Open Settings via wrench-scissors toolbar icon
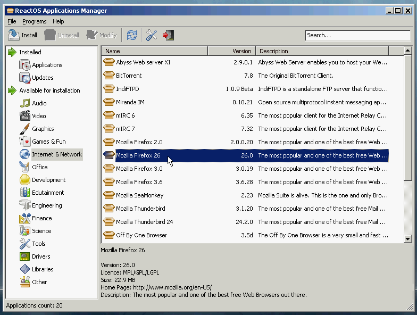This screenshot has height=315, width=417. point(152,35)
